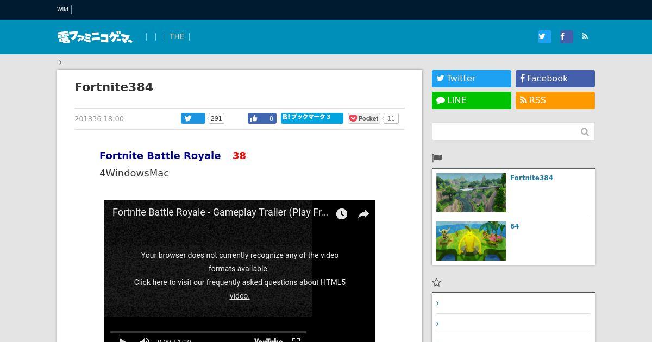
Task: Save the article to Pocket
Action: click(364, 118)
